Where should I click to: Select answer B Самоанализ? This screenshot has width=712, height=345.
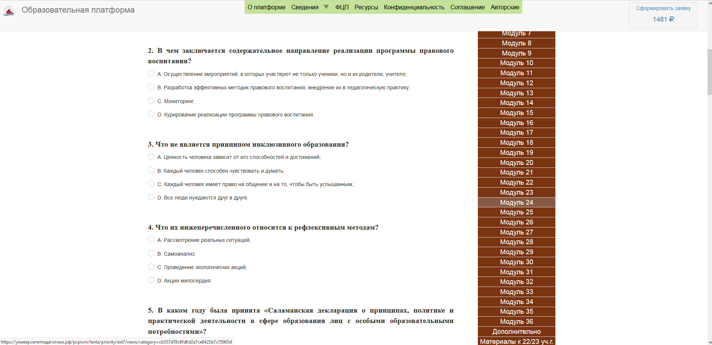(x=151, y=253)
